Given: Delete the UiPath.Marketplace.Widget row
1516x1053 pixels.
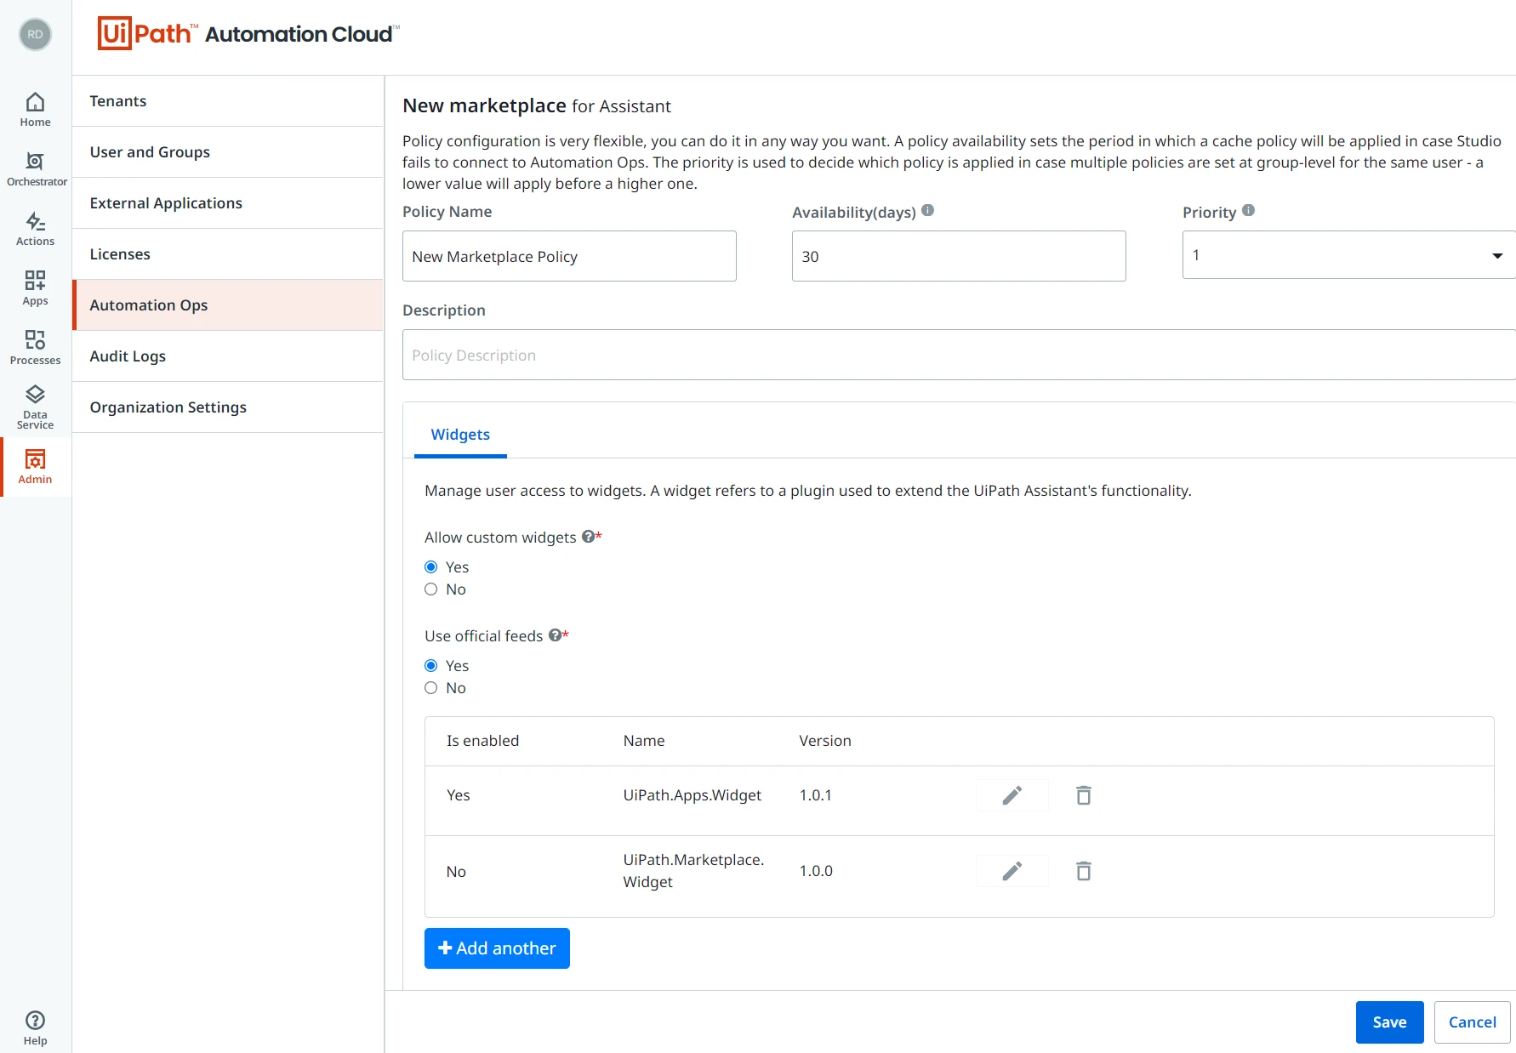Looking at the screenshot, I should click(1084, 871).
